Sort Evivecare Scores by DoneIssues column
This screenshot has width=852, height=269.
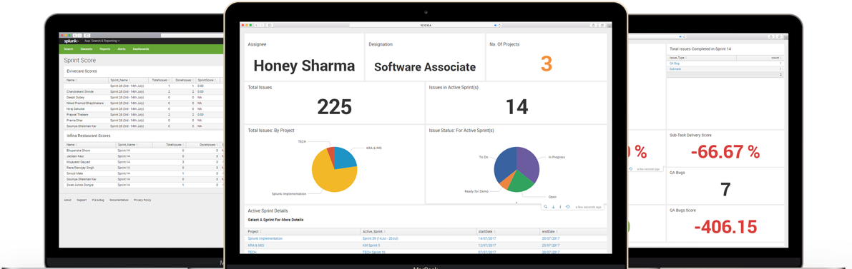tap(185, 80)
